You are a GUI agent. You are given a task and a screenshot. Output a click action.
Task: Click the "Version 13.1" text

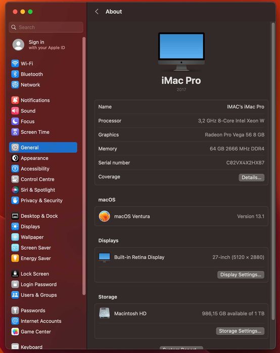tap(251, 216)
